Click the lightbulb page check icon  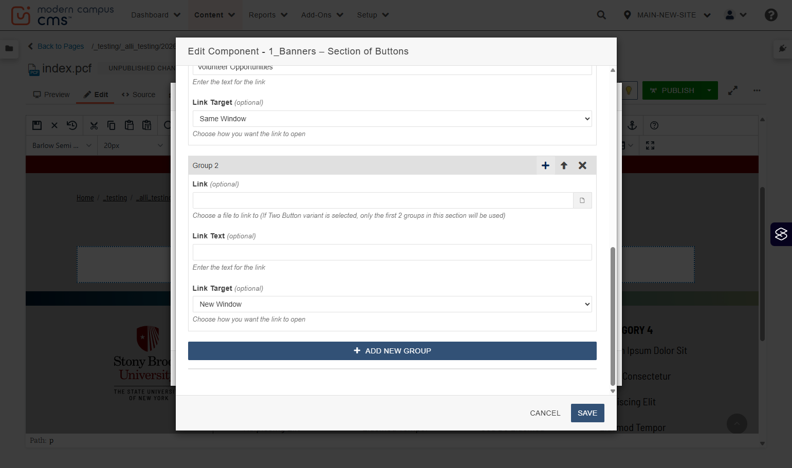[x=628, y=90]
